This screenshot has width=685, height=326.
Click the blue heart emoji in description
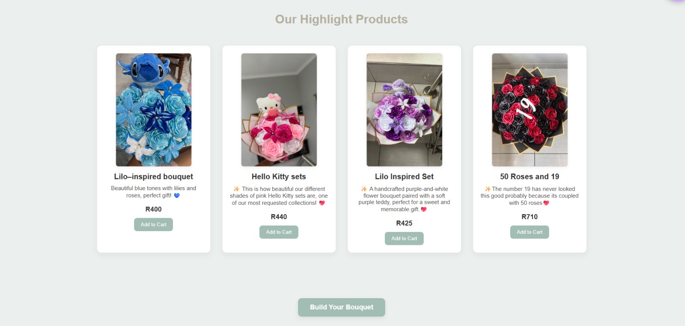pyautogui.click(x=177, y=196)
